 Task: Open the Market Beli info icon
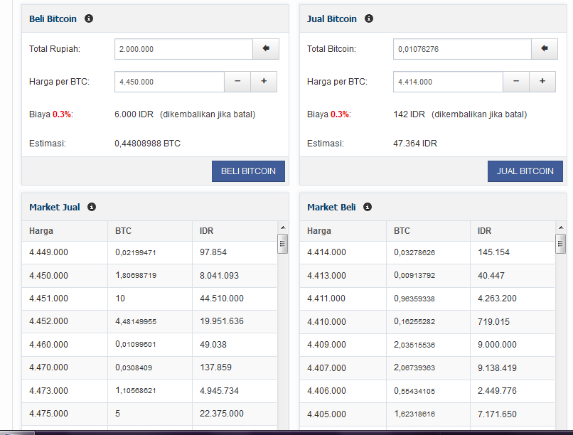(368, 207)
